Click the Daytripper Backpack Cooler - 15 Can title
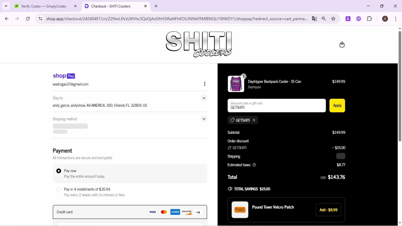This screenshot has width=402, height=226. (x=274, y=81)
